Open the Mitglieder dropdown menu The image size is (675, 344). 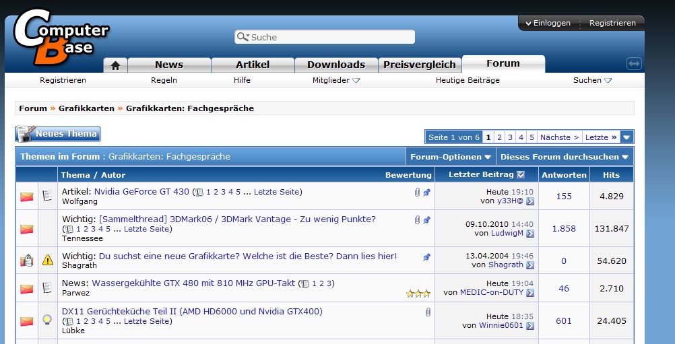335,80
